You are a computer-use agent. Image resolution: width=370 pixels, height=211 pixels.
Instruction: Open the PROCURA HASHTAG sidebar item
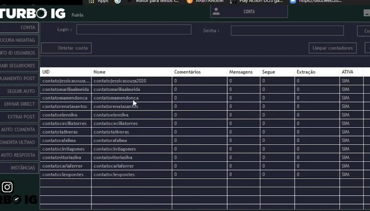pyautogui.click(x=19, y=40)
